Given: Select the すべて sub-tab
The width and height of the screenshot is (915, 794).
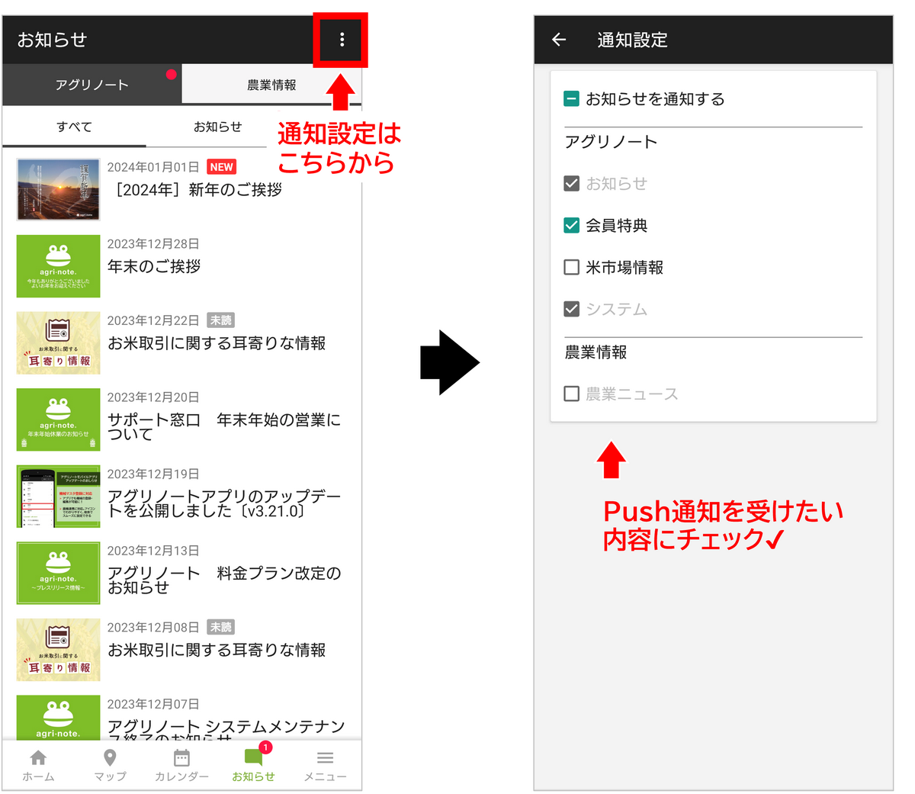Looking at the screenshot, I should pos(74,127).
